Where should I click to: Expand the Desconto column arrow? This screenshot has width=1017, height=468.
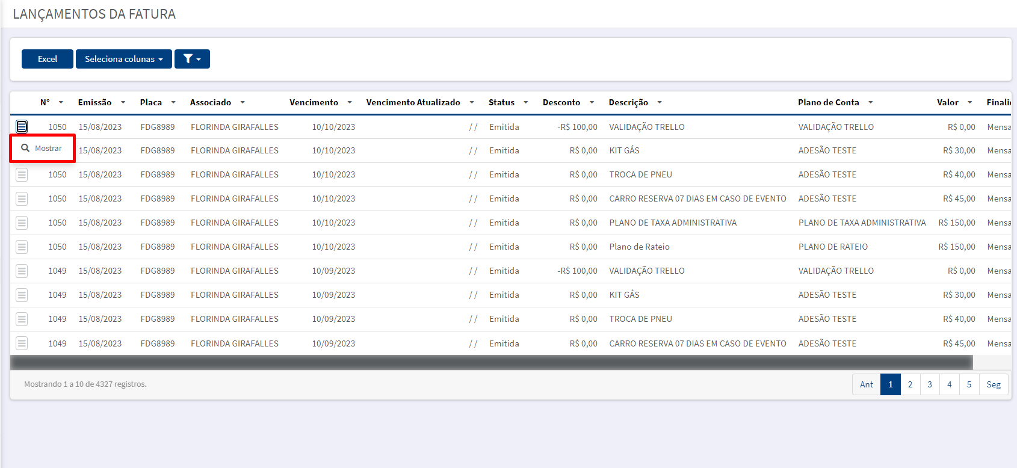pos(592,102)
